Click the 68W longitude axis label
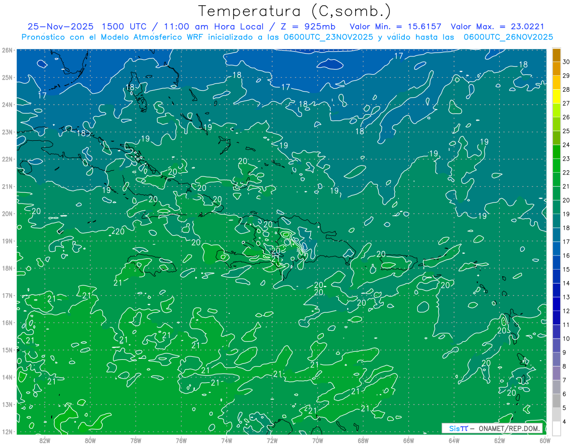 click(363, 440)
